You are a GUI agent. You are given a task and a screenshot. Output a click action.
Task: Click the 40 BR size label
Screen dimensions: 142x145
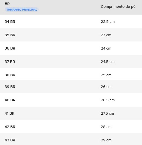[10, 100]
